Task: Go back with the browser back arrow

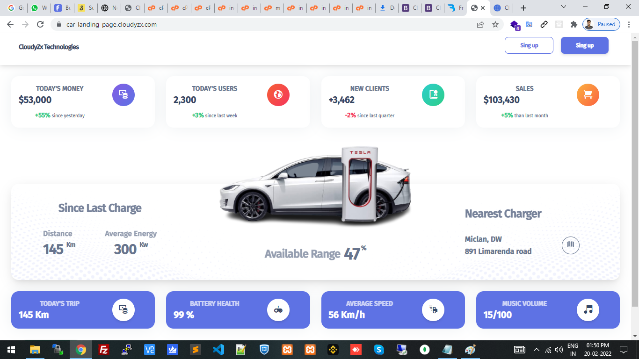Action: [10, 24]
